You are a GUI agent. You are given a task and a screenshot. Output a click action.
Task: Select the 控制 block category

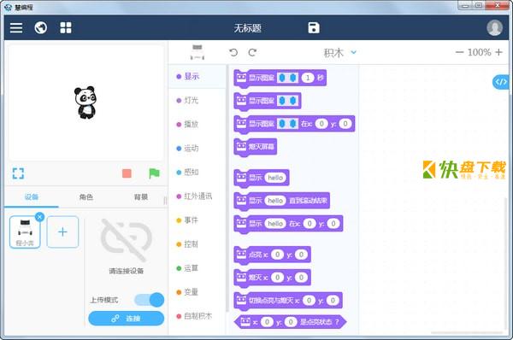click(198, 244)
